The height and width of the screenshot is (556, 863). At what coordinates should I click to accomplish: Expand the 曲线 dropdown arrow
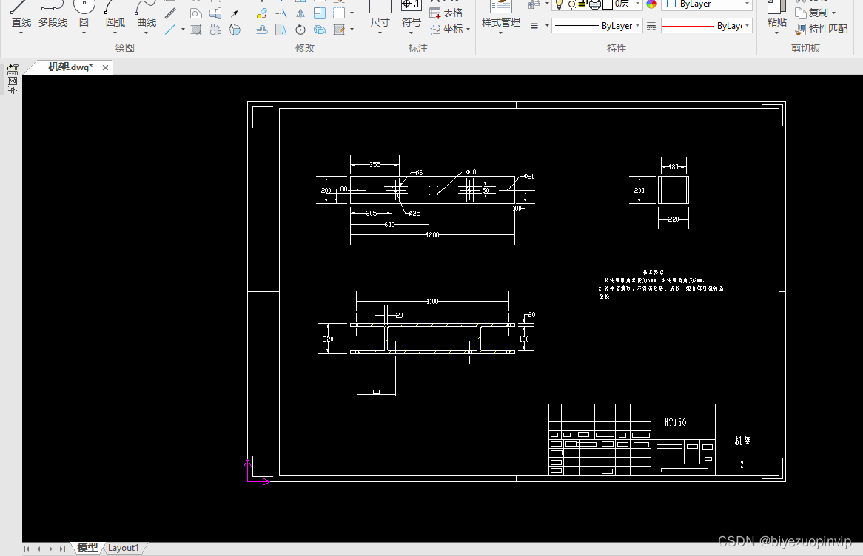[x=147, y=33]
